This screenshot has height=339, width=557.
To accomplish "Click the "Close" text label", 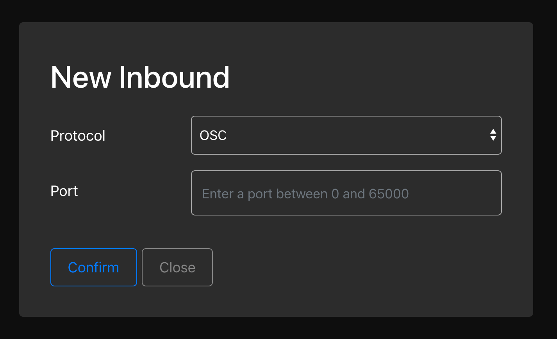I will click(x=177, y=268).
